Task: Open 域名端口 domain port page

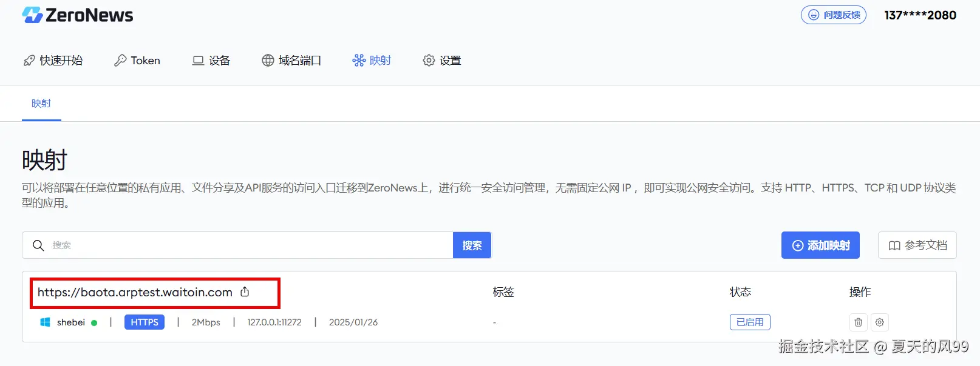Action: pyautogui.click(x=291, y=61)
